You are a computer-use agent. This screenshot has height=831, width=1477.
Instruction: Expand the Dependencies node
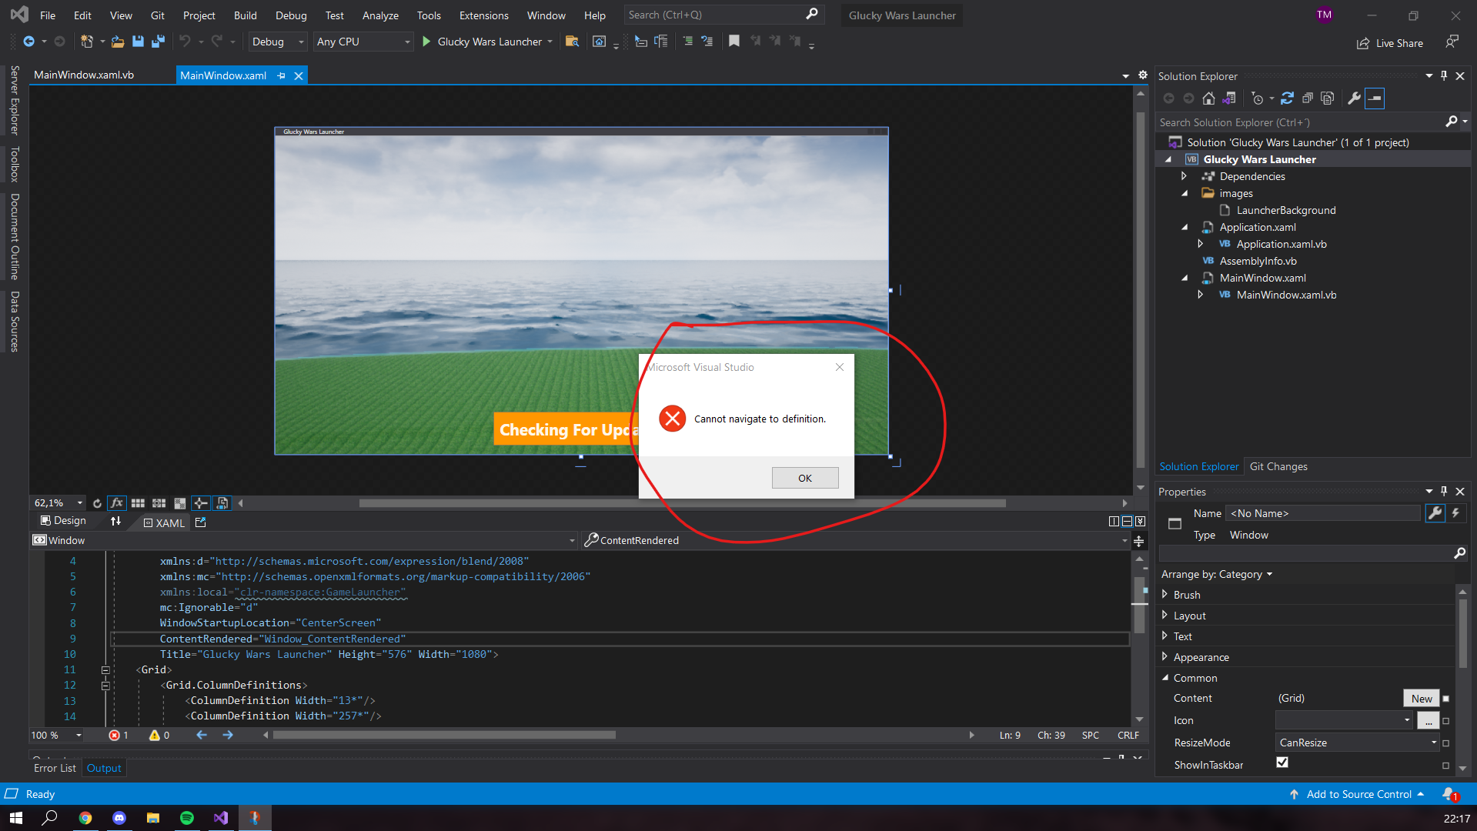(1184, 176)
